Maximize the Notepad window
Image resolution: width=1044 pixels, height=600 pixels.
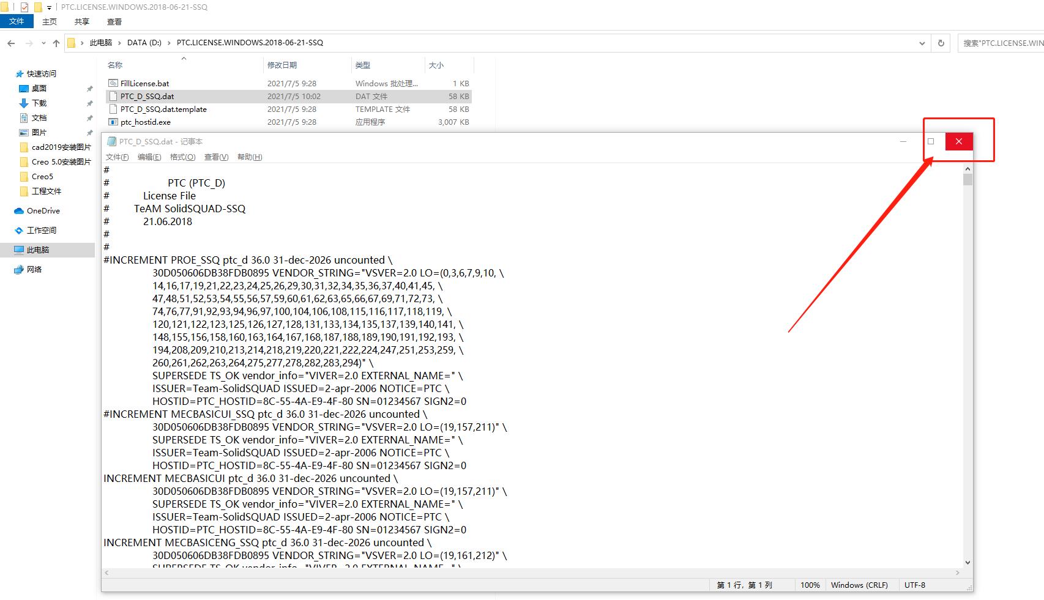pyautogui.click(x=931, y=141)
